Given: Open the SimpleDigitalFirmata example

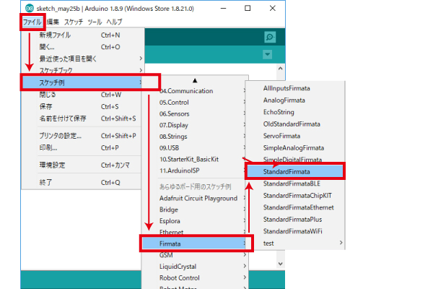Looking at the screenshot, I should (x=295, y=159).
